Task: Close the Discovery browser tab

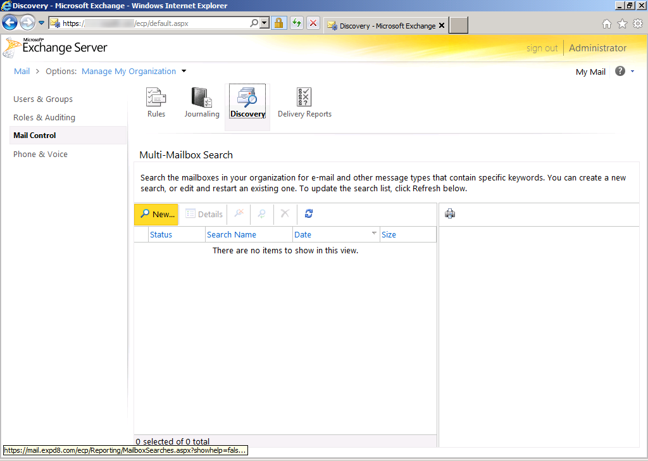Action: [442, 25]
